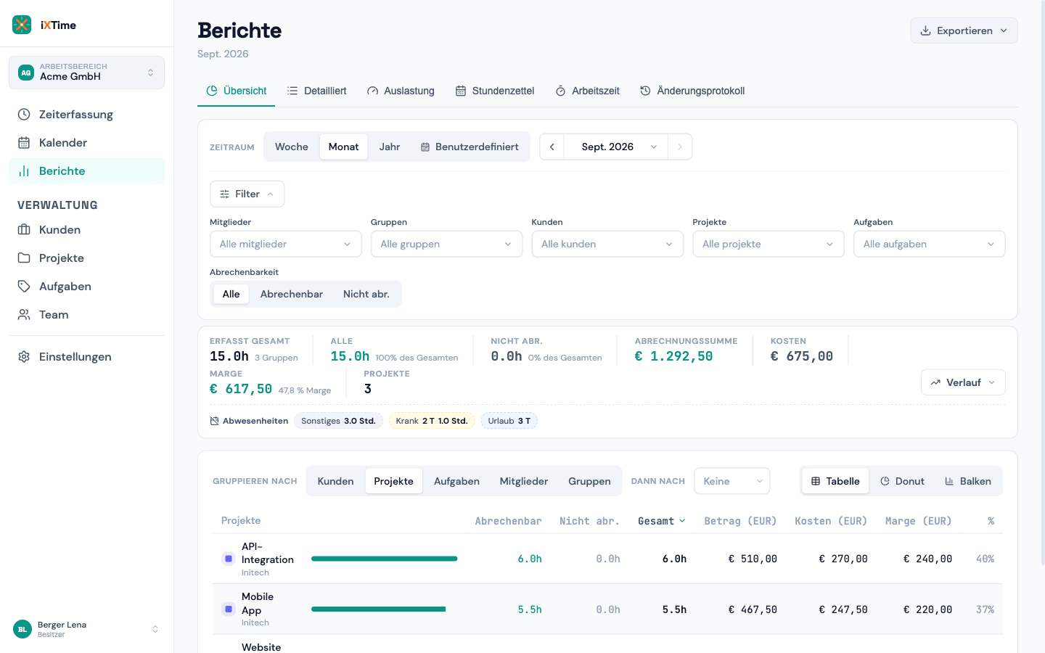Screen dimensions: 1045x653
Task: Group report by Aufgaben
Action: pyautogui.click(x=456, y=481)
